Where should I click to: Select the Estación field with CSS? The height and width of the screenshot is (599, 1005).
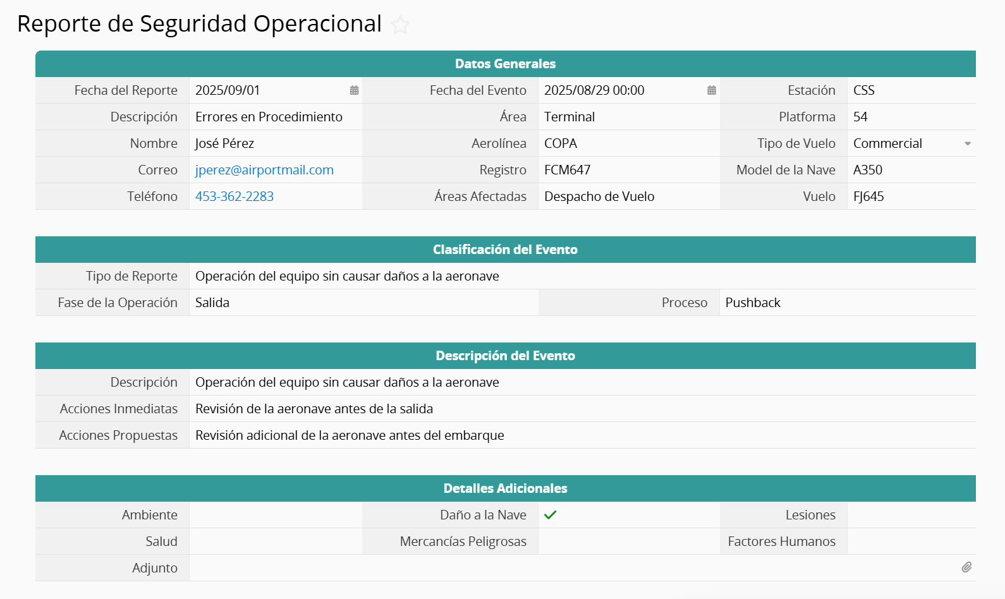point(910,90)
